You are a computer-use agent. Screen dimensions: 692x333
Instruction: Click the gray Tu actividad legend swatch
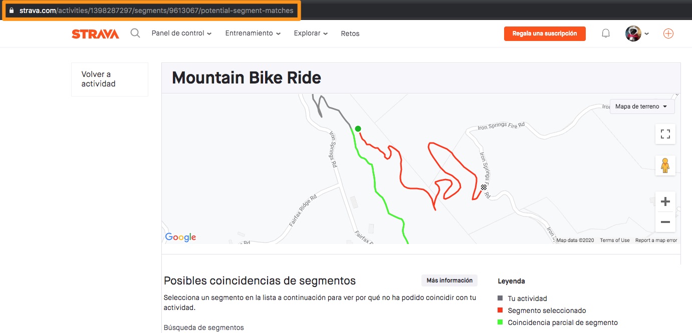pyautogui.click(x=500, y=298)
